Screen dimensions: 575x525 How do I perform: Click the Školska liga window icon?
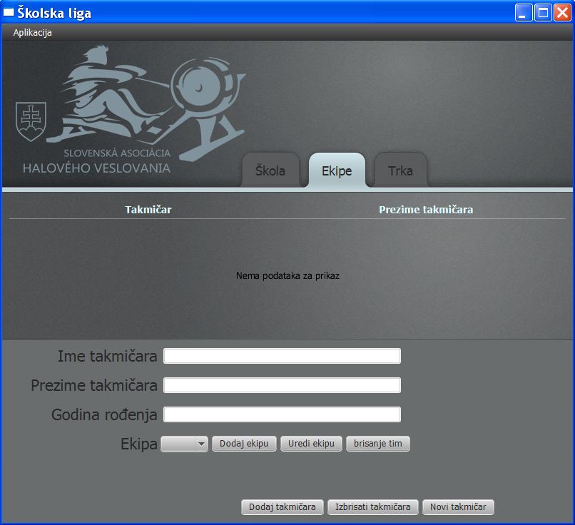tap(9, 12)
